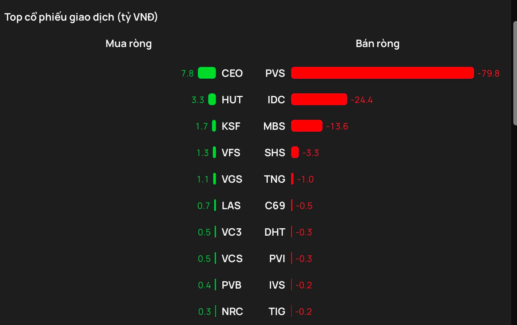Click the red MBS net-sell bar
Image resolution: width=517 pixels, height=325 pixels.
(307, 126)
